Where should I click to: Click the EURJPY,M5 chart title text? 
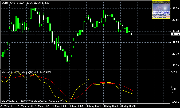[9, 3]
